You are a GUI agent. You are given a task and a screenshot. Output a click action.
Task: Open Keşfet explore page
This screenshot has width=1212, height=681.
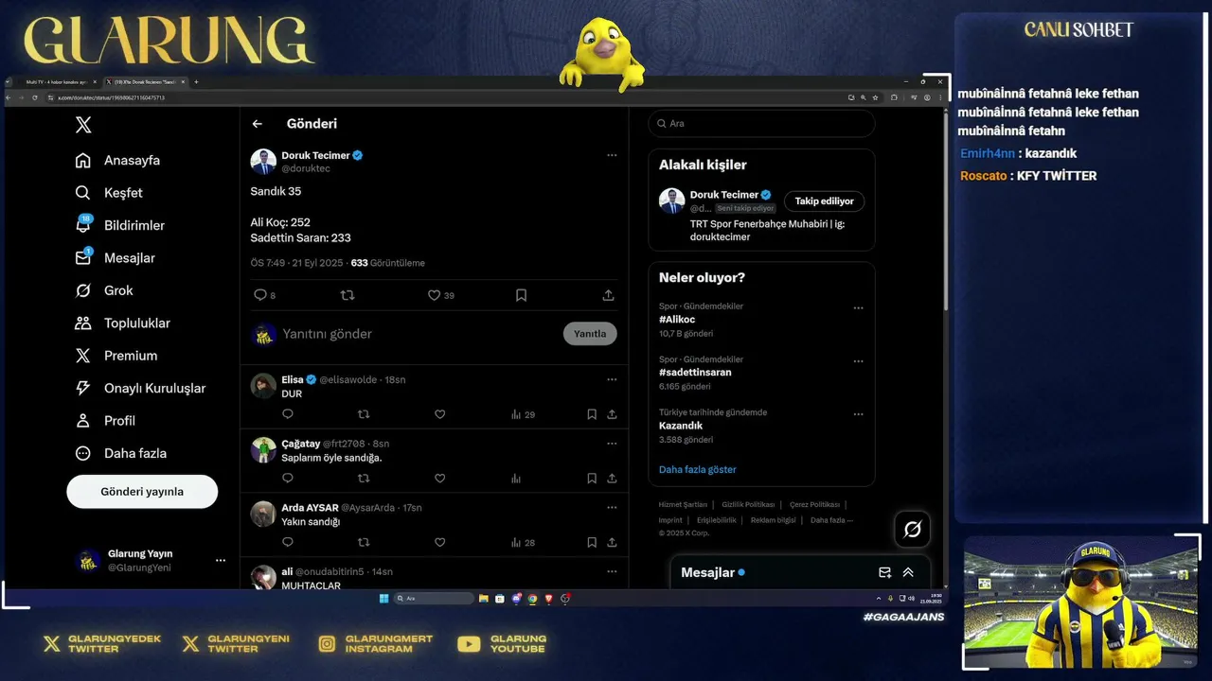pos(109,193)
